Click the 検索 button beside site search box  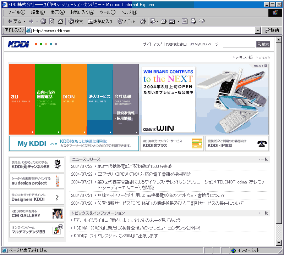tap(263, 44)
